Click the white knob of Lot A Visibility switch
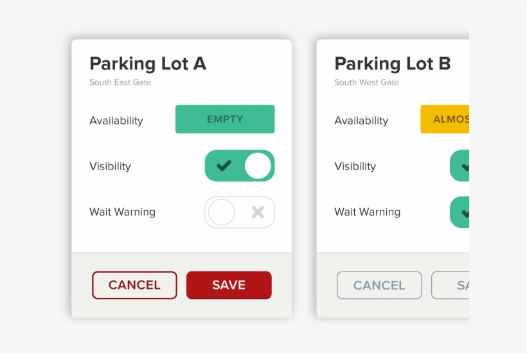Image resolution: width=527 pixels, height=353 pixels. (x=258, y=166)
